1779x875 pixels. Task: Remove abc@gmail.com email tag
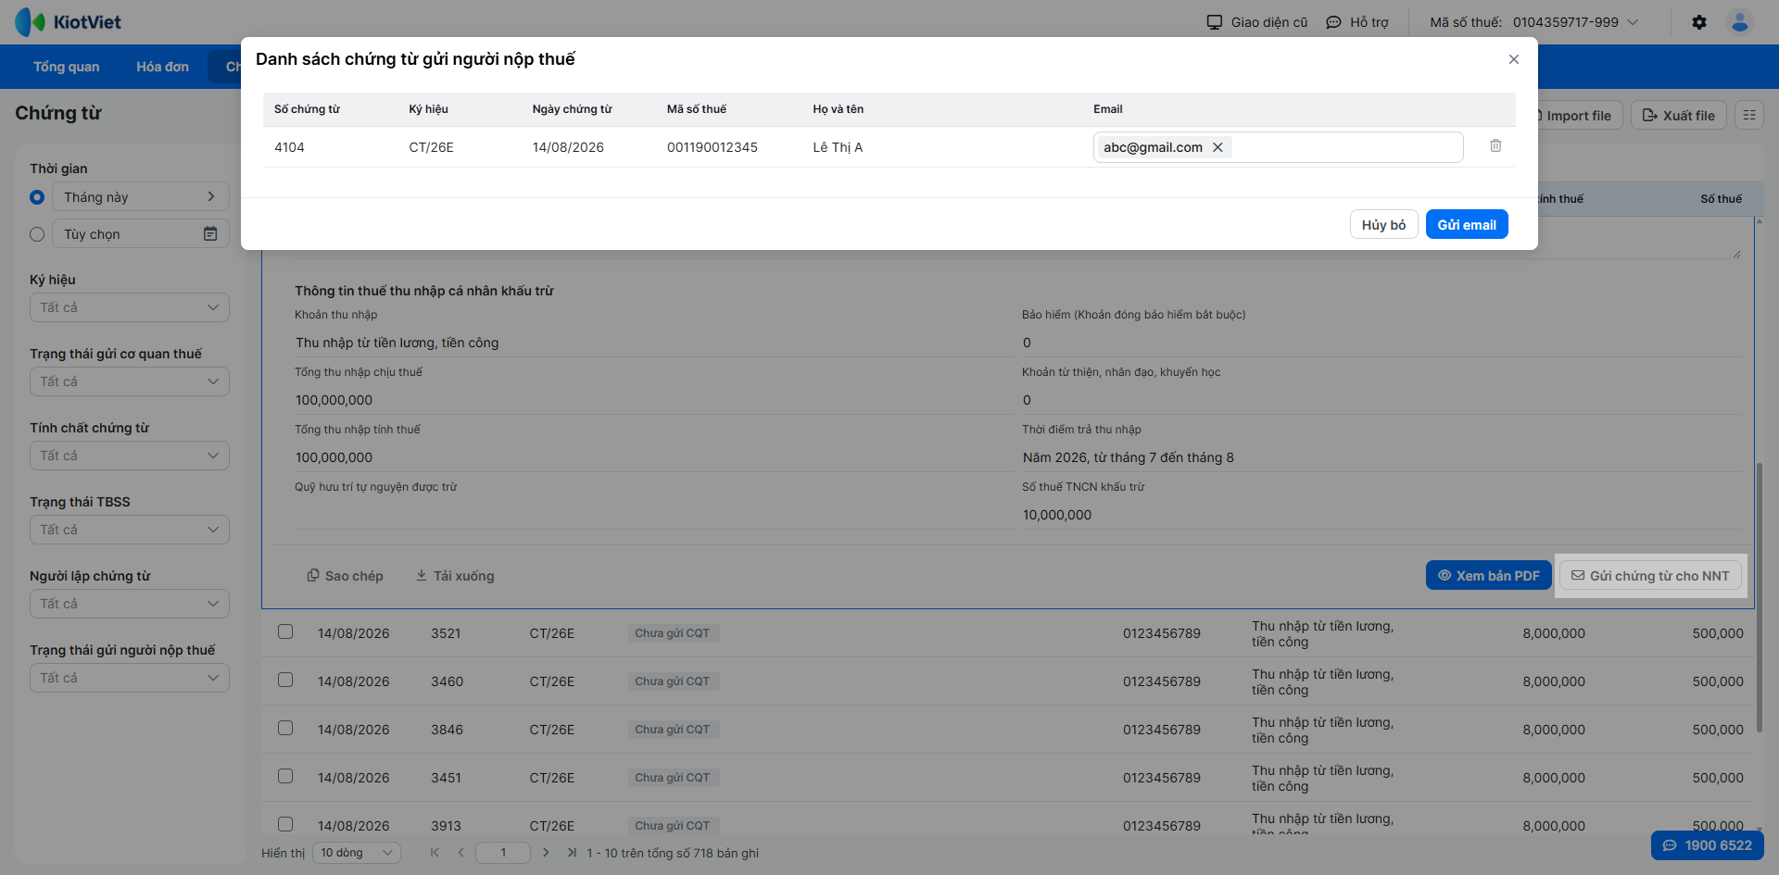1218,147
